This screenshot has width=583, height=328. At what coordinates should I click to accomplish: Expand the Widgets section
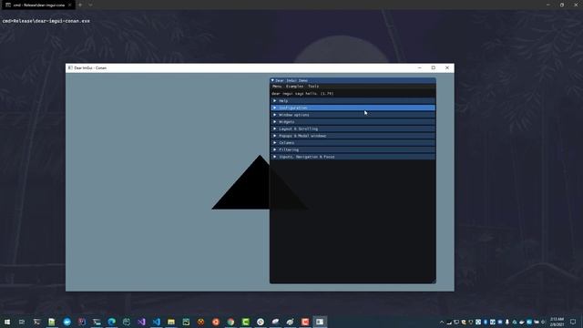click(353, 121)
